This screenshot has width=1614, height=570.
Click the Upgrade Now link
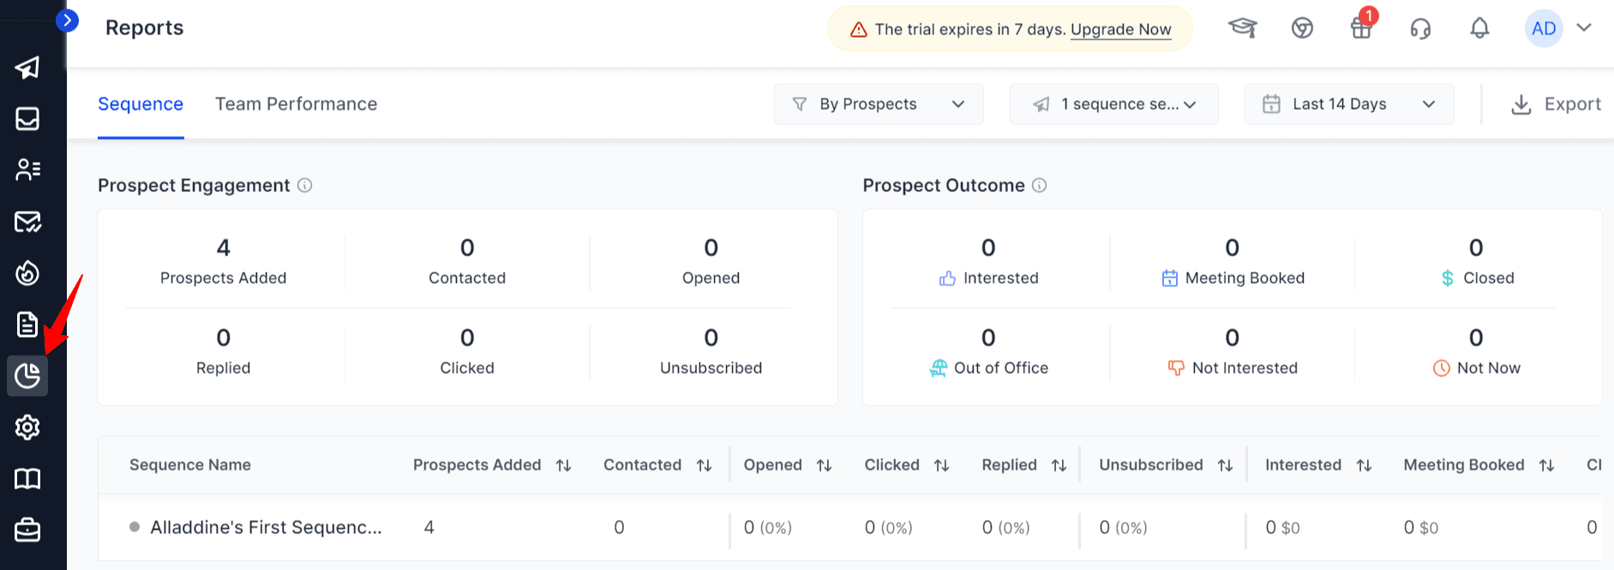coord(1120,29)
